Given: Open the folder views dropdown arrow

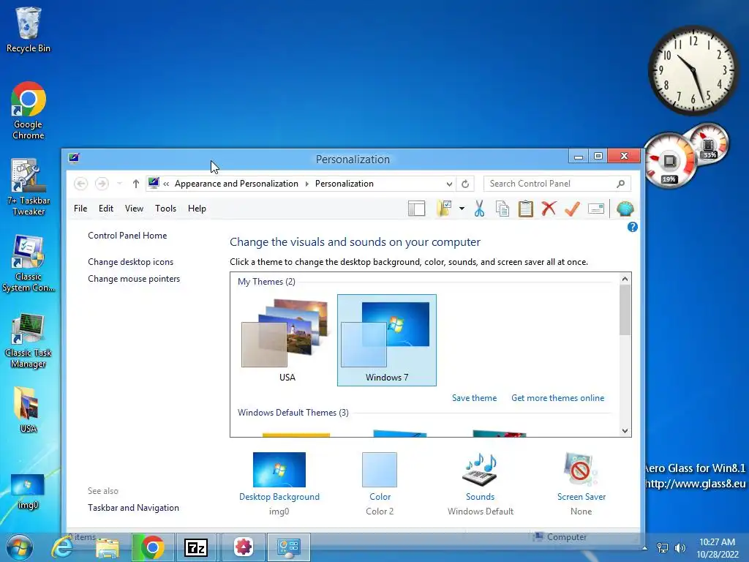Looking at the screenshot, I should pos(462,209).
